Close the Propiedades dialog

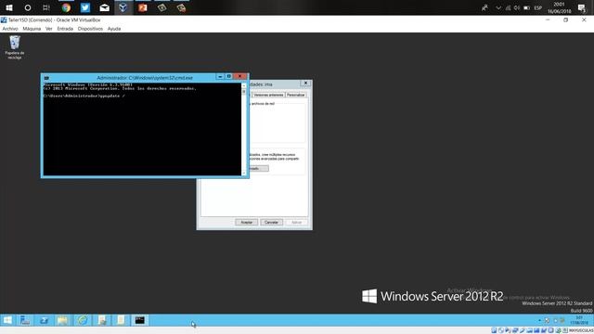(305, 83)
